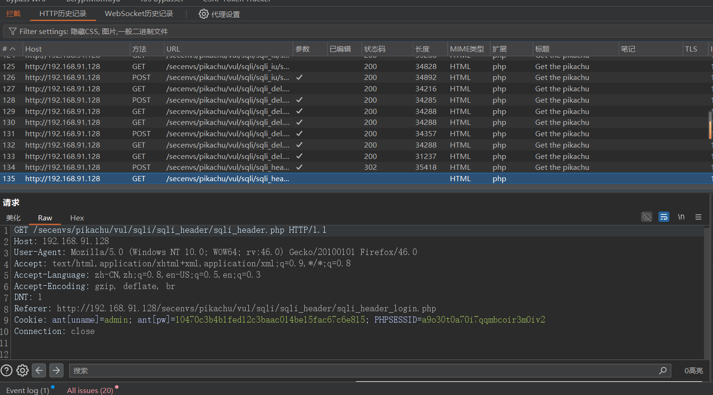Click the ant[pw] cookie hash value
This screenshot has width=713, height=395.
tap(270, 320)
